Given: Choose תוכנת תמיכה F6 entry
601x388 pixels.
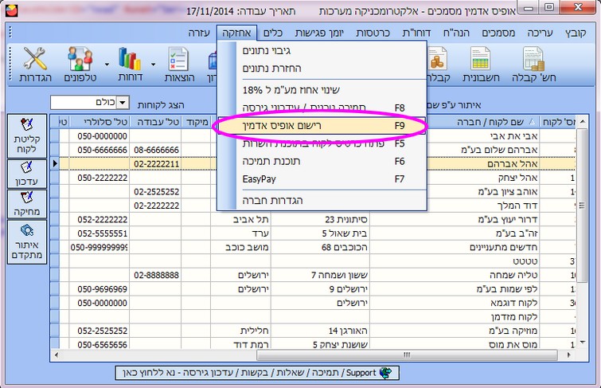Looking at the screenshot, I should [322, 161].
